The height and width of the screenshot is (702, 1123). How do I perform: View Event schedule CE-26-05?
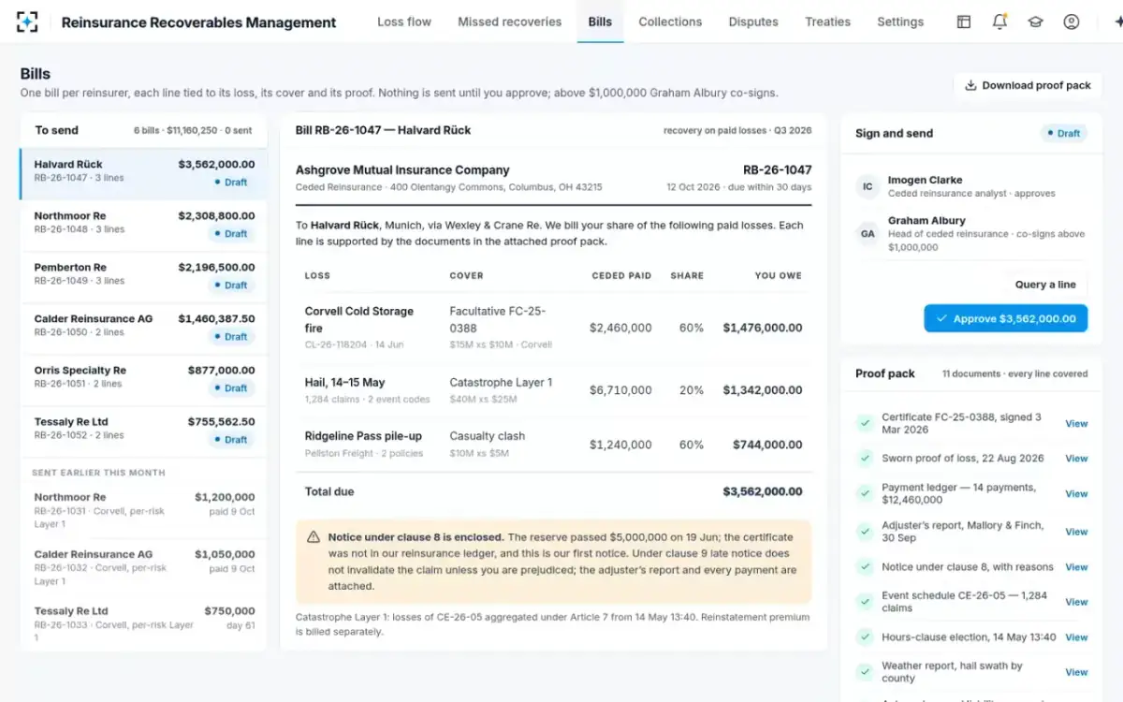tap(1076, 602)
